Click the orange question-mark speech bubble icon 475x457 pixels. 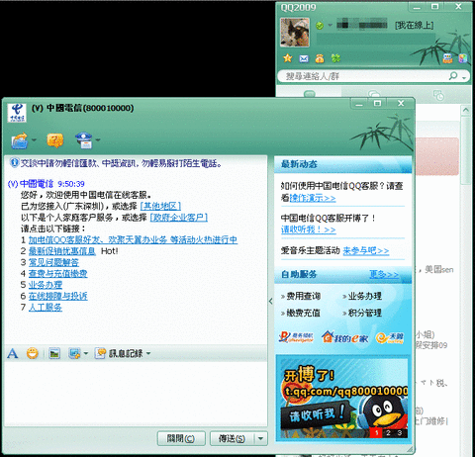(55, 140)
